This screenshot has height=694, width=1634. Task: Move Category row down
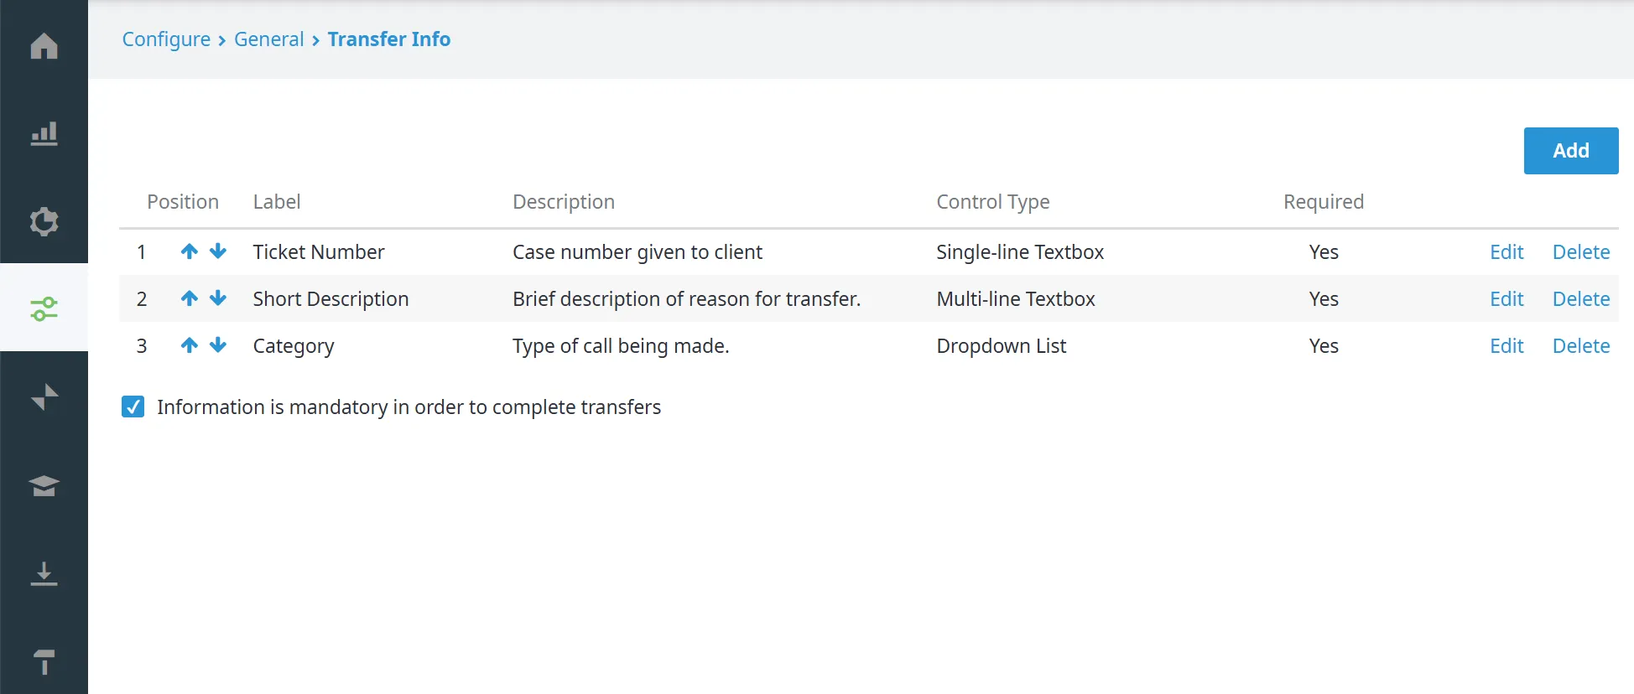[x=218, y=345]
